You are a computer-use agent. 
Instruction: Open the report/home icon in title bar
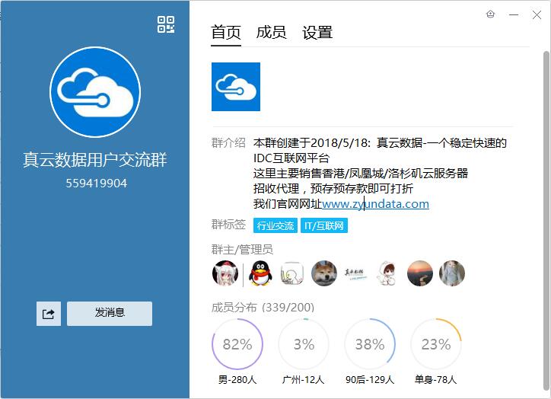(490, 14)
